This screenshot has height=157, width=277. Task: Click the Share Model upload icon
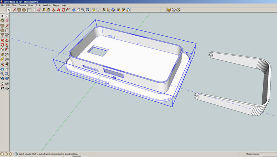tap(123, 10)
